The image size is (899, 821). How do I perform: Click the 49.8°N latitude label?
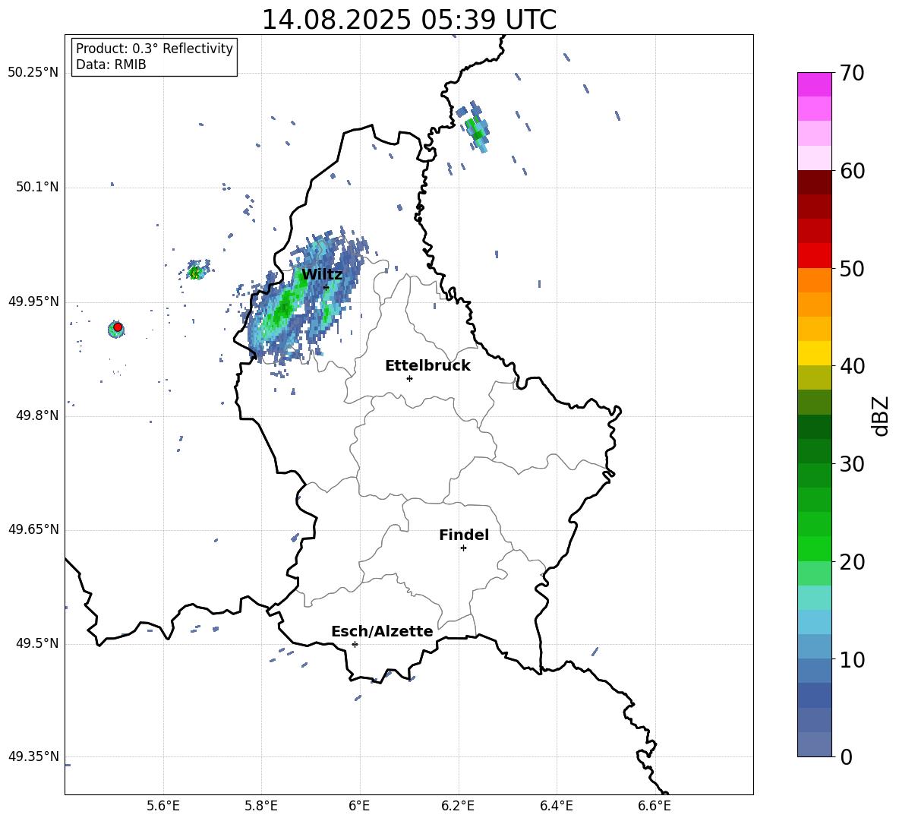point(37,415)
